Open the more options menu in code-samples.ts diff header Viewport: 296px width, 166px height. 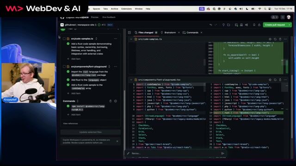tap(285, 39)
